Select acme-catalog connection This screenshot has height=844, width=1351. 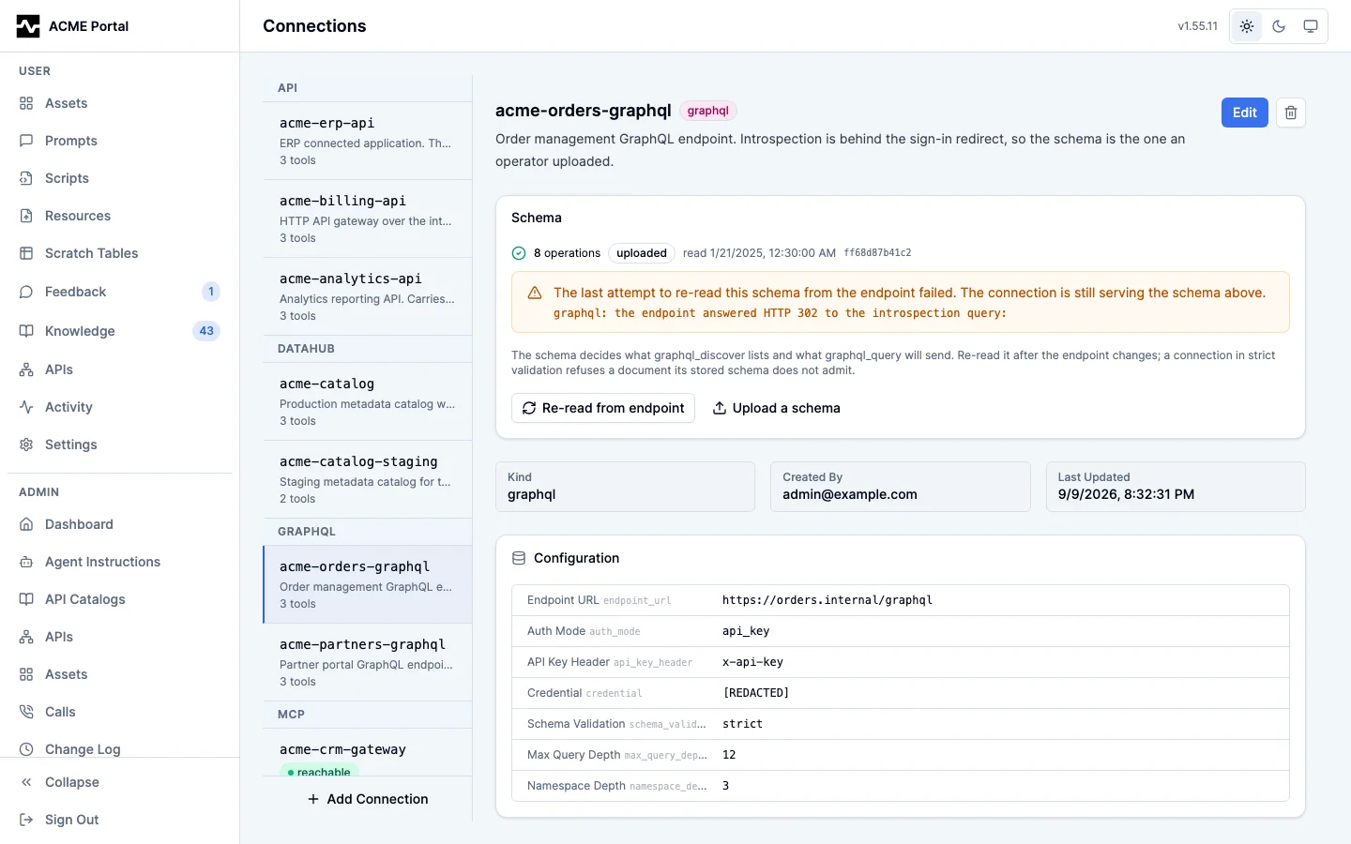[368, 401]
